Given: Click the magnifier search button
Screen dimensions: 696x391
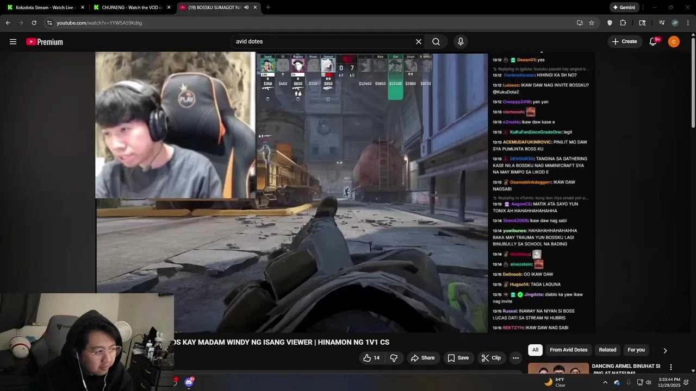Looking at the screenshot, I should (436, 42).
